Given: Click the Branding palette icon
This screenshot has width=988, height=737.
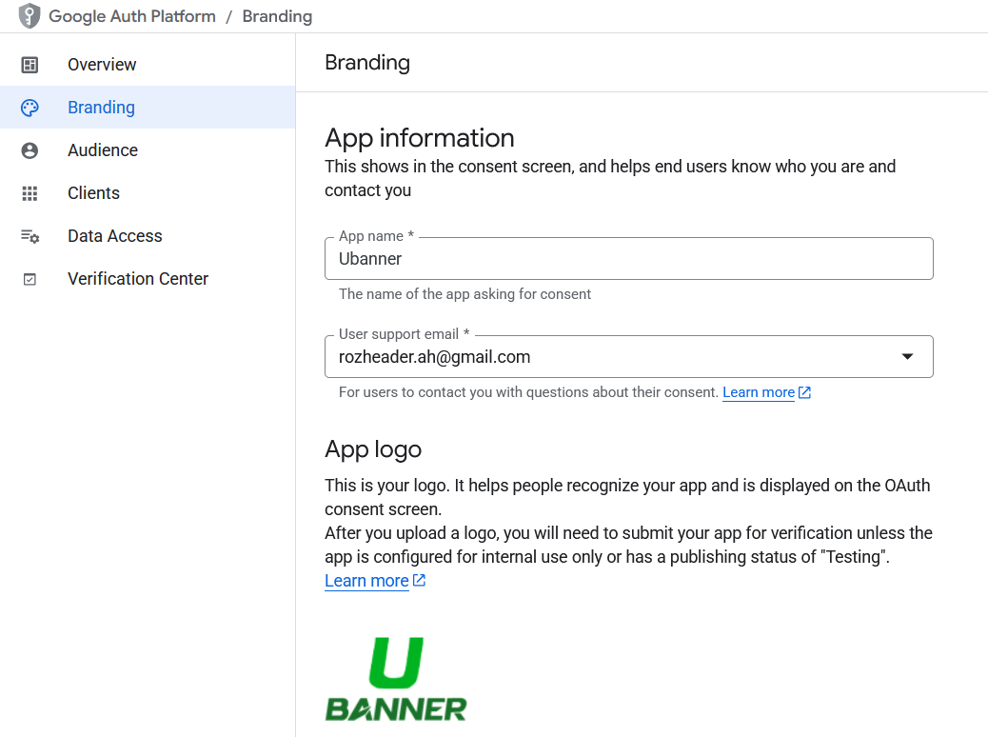Looking at the screenshot, I should [x=30, y=107].
